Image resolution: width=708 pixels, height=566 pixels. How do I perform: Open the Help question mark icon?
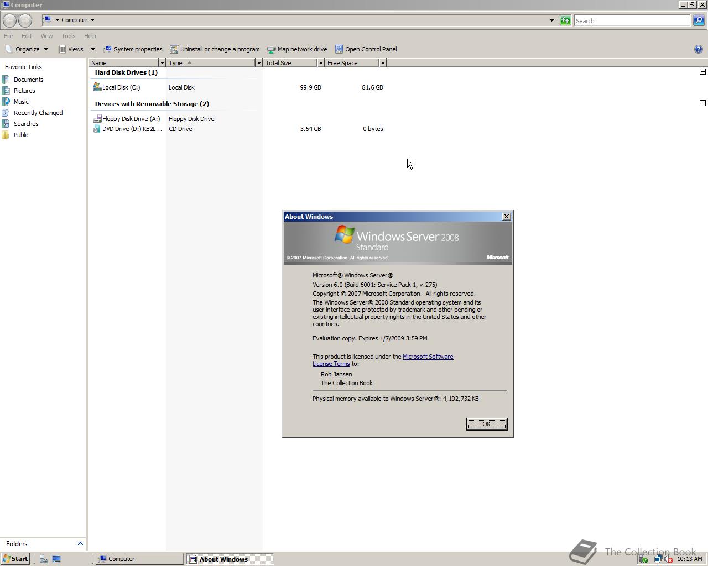[x=698, y=49]
